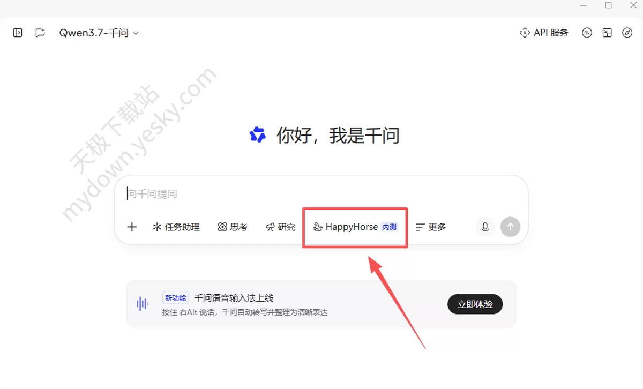Add attachment with the plus icon
Viewport: 643px width, 389px height.
tap(132, 227)
